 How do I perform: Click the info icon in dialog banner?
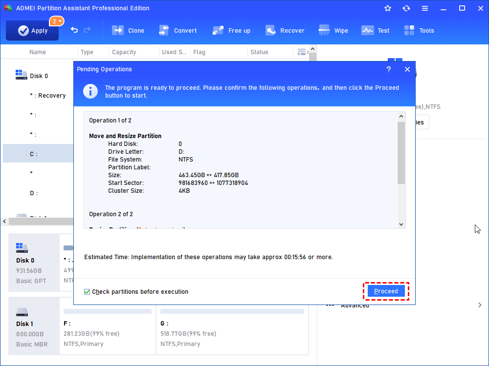click(90, 92)
